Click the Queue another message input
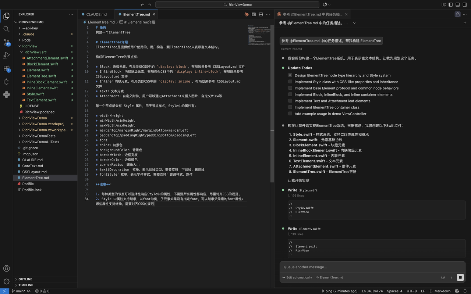471x294 pixels. (x=372, y=267)
